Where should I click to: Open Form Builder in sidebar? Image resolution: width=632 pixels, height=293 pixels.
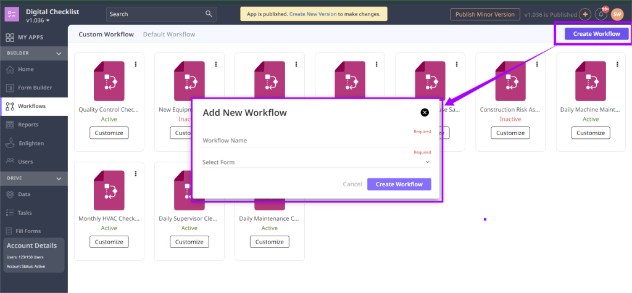[34, 88]
